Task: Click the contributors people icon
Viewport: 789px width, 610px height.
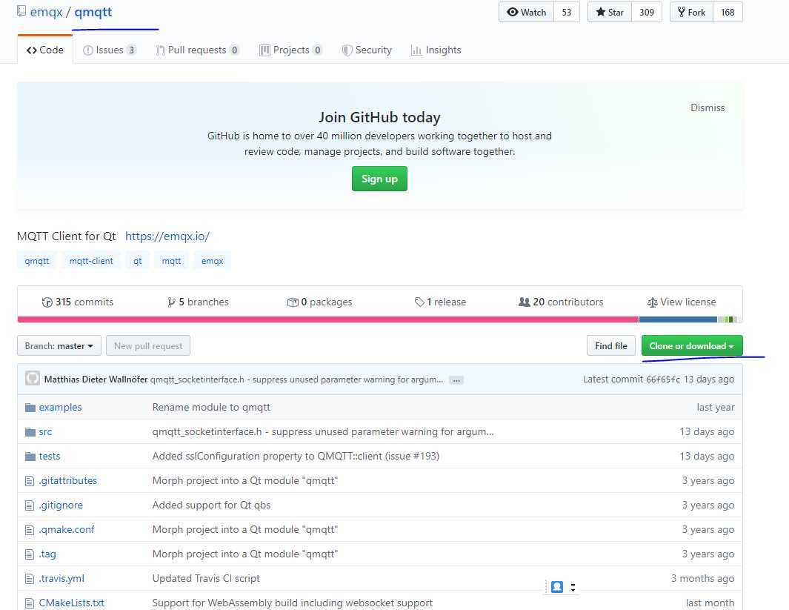Action: coord(525,302)
